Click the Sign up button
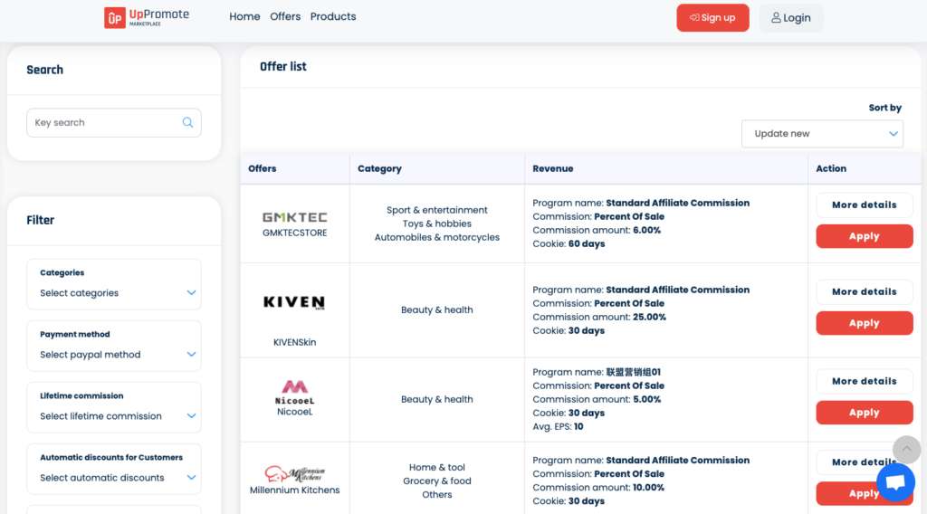 (x=712, y=18)
